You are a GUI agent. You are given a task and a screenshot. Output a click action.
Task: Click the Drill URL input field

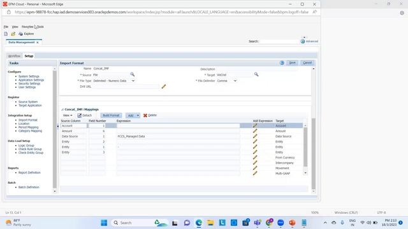coord(126,87)
